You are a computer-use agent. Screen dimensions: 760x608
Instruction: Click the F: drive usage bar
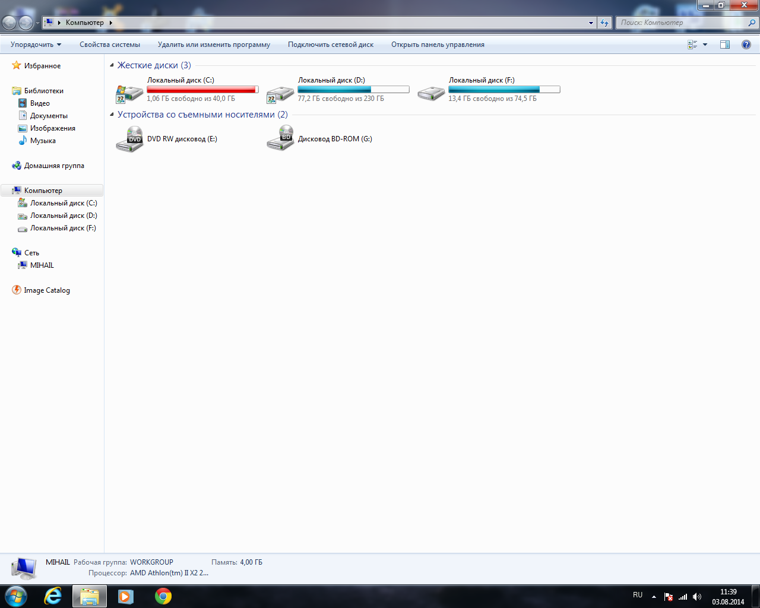504,90
